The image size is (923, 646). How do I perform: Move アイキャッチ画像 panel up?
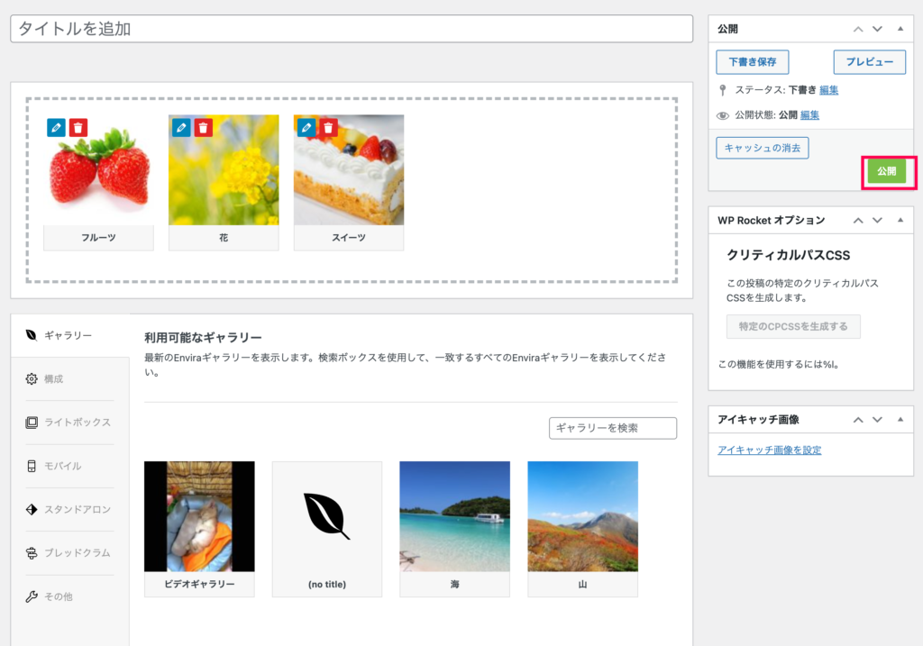858,420
